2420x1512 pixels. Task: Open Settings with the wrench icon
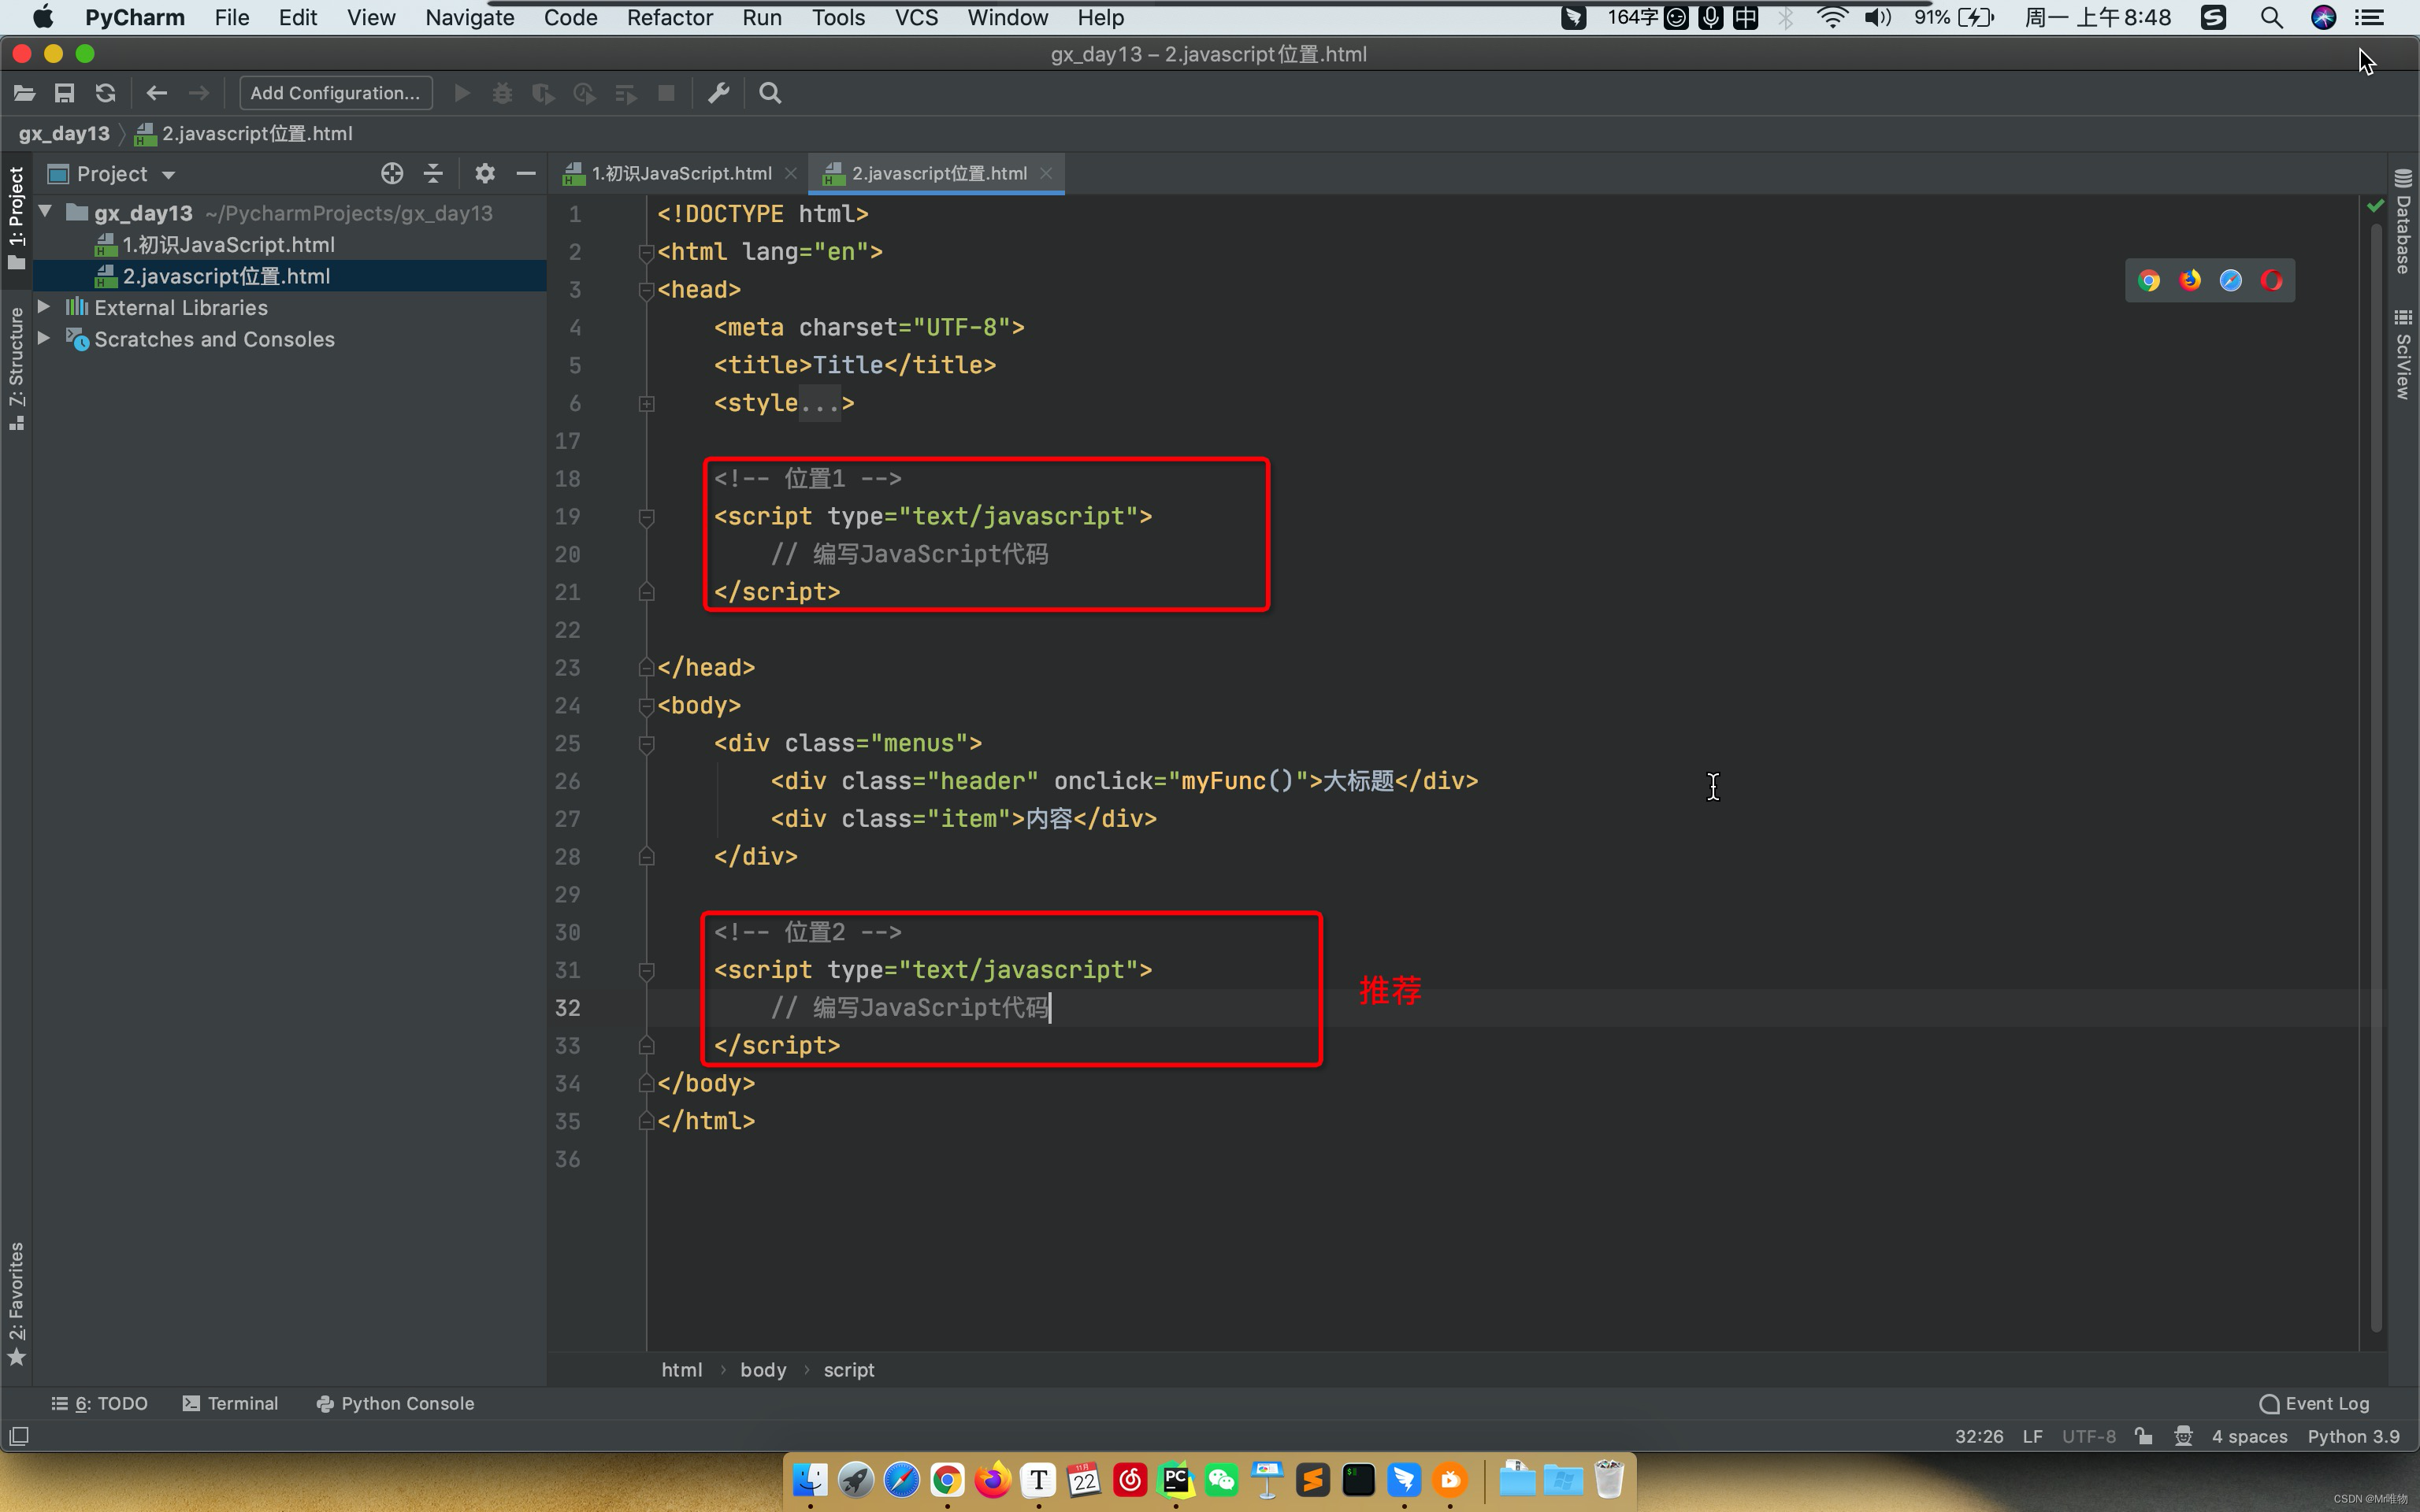[x=718, y=93]
